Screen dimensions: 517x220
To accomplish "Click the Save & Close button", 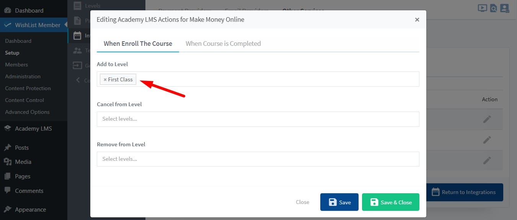I will click(x=390, y=202).
